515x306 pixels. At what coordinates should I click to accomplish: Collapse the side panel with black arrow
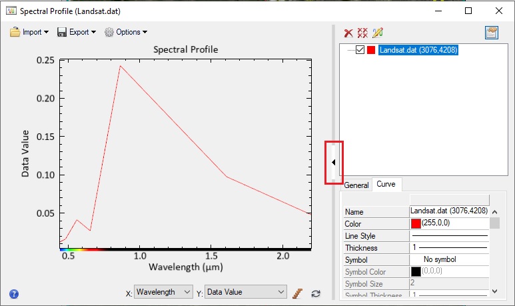pyautogui.click(x=333, y=163)
